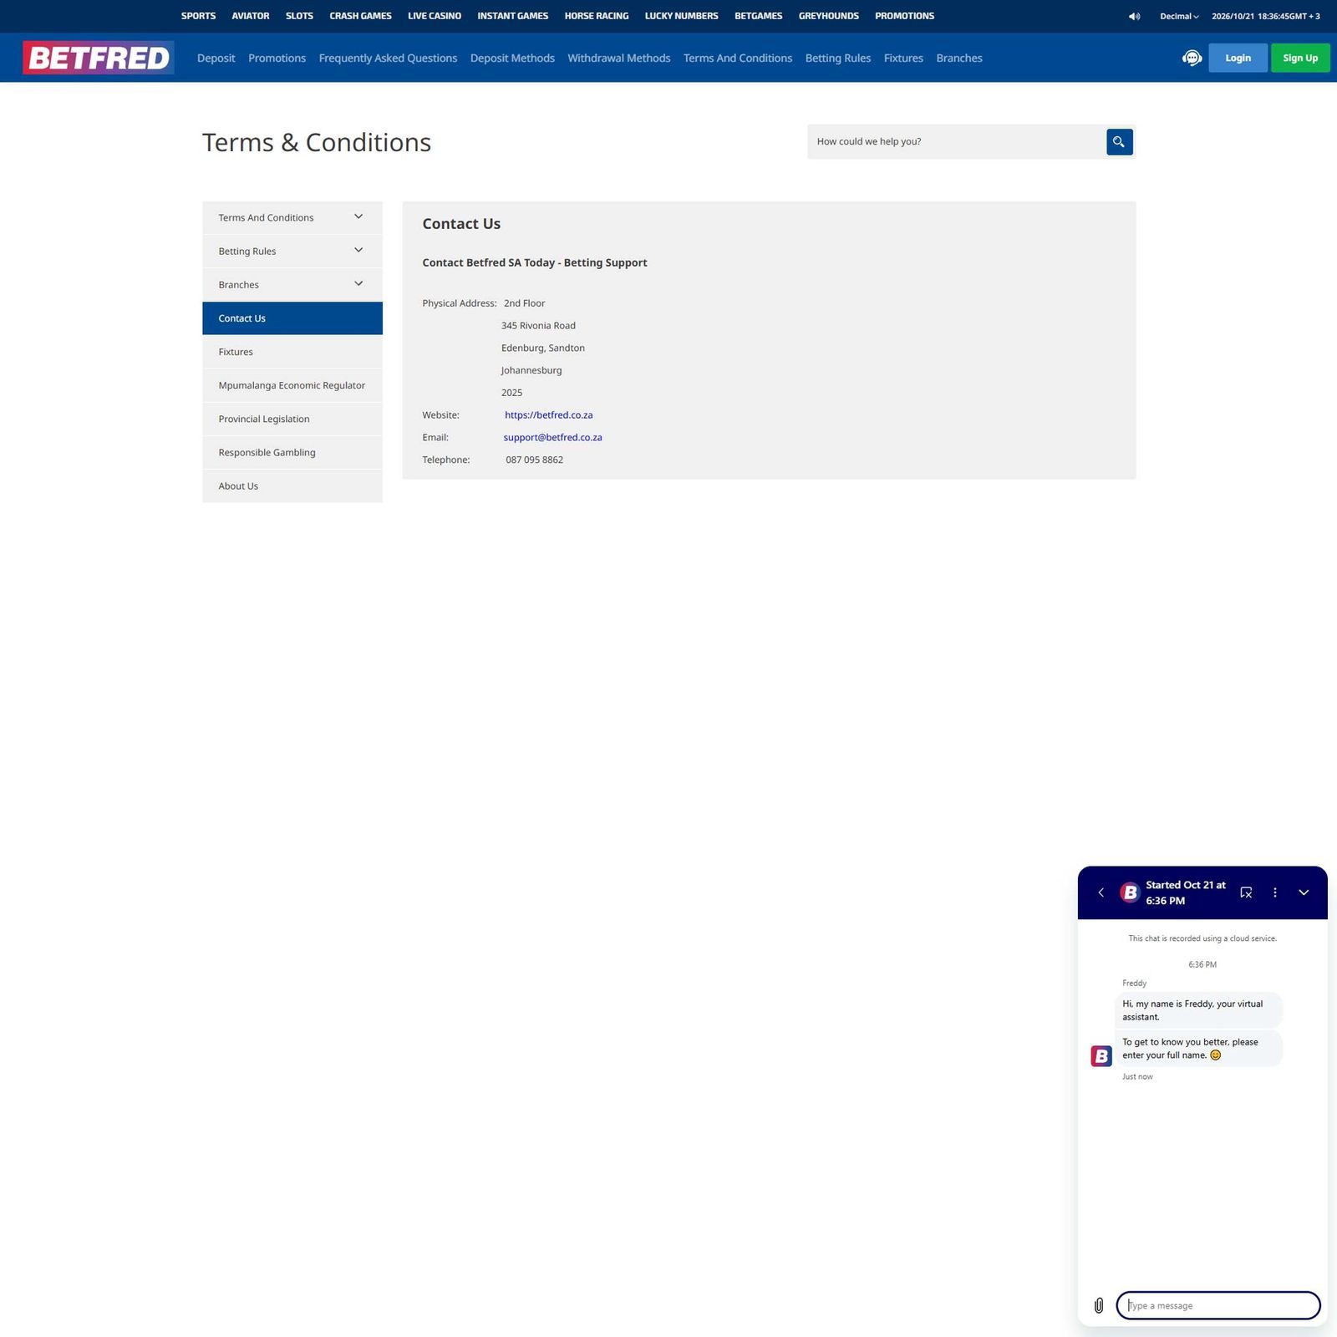
Task: Open chat options three-dot menu
Action: (x=1275, y=892)
